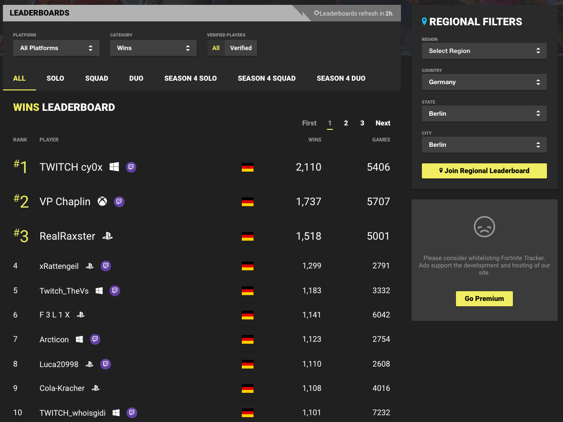Click the WINS column header
Viewport: 563px width, 422px height.
315,140
